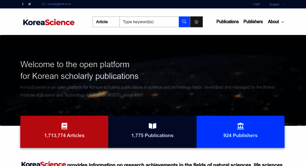Open the Publications menu item
Screen dimensions: 306x166
tap(228, 22)
